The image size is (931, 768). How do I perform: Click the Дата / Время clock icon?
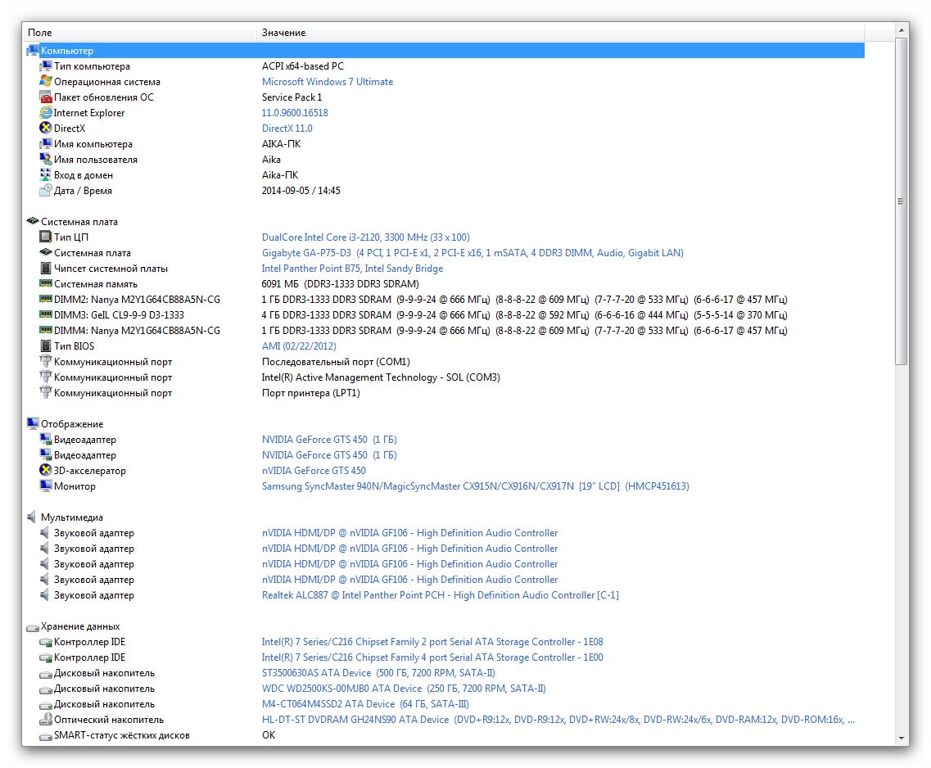tap(46, 191)
